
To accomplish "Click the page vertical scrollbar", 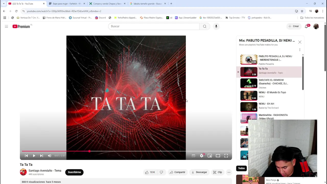I will click(x=325, y=48).
